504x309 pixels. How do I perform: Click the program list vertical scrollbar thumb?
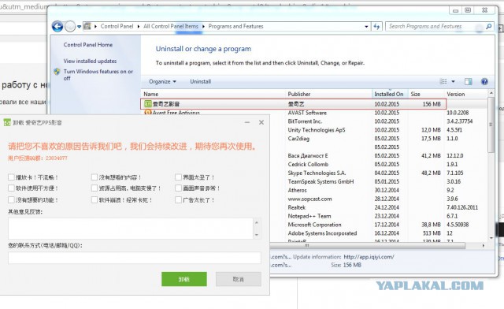(x=491, y=125)
